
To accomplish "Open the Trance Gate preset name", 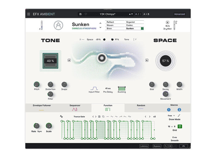I will 79,117.
